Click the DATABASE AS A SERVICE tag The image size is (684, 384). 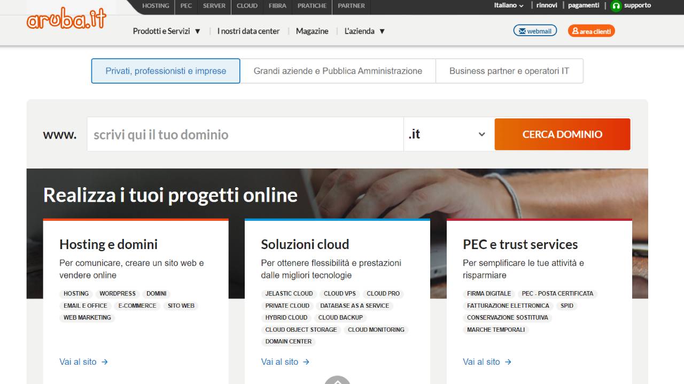(355, 306)
